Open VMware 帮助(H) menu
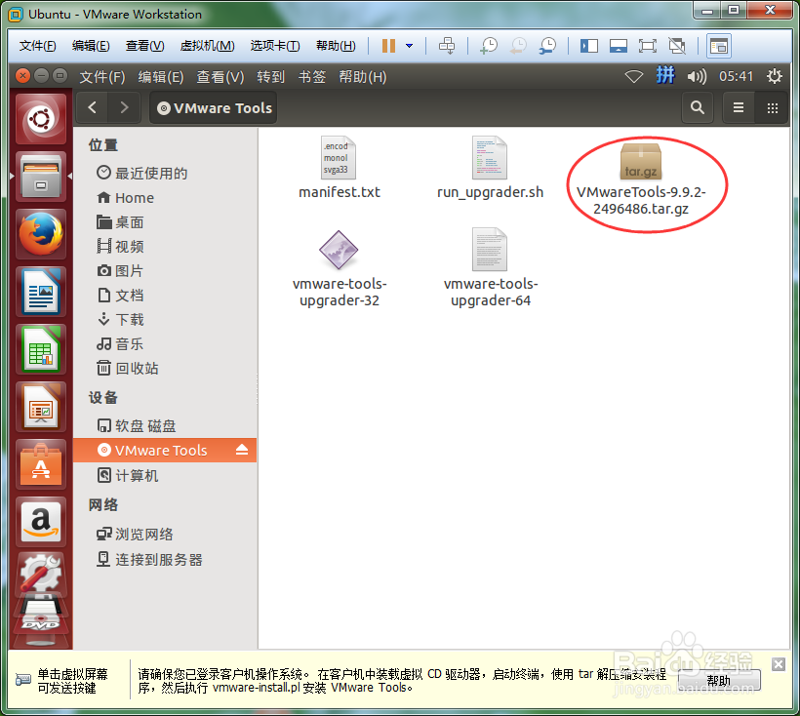Image resolution: width=800 pixels, height=716 pixels. click(336, 46)
